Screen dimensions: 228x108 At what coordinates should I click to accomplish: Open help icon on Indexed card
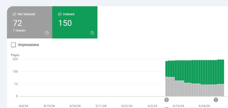tap(92, 33)
